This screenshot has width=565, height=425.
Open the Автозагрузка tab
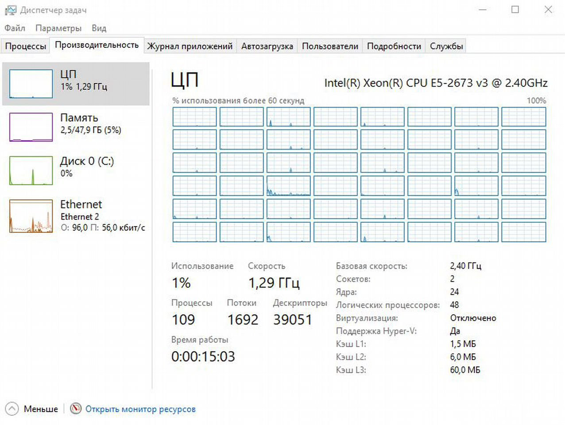point(267,46)
